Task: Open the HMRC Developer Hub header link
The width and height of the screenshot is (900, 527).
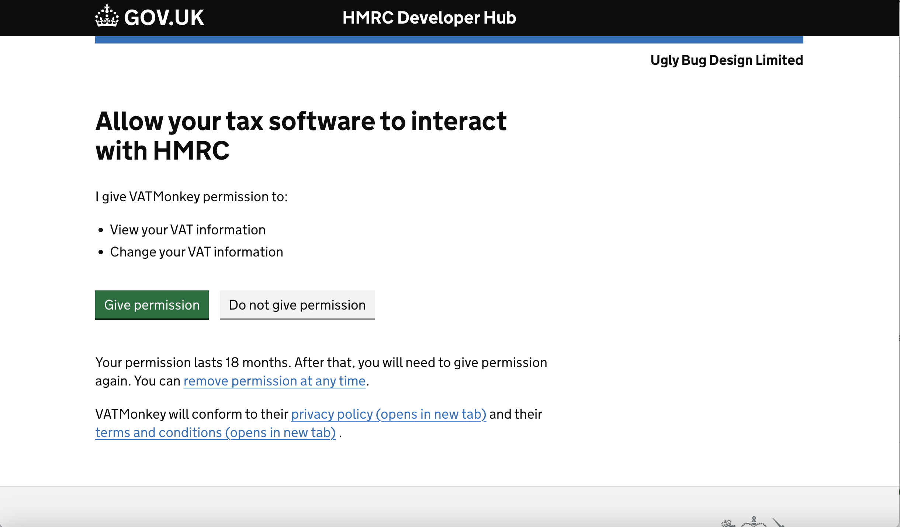Action: (429, 18)
